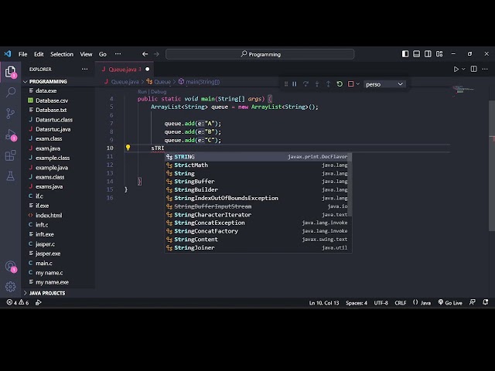495x371 pixels.
Task: Open the Testing flask view
Action: click(10, 176)
